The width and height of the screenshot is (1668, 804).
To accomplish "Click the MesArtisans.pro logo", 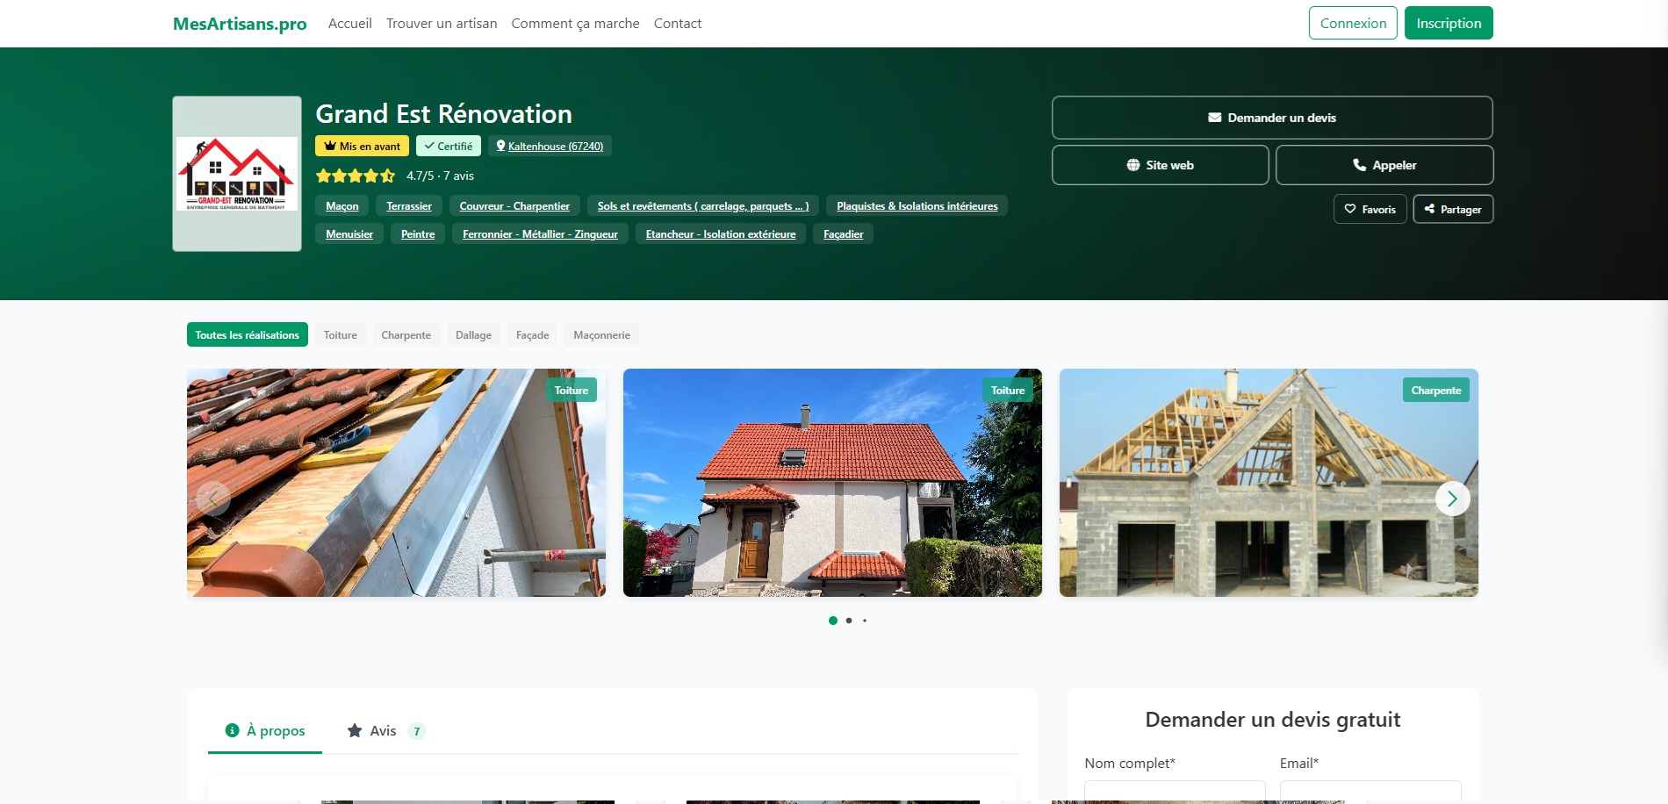I will 240,24.
